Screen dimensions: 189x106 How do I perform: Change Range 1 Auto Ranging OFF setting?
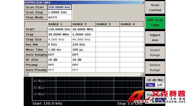pos(60,55)
